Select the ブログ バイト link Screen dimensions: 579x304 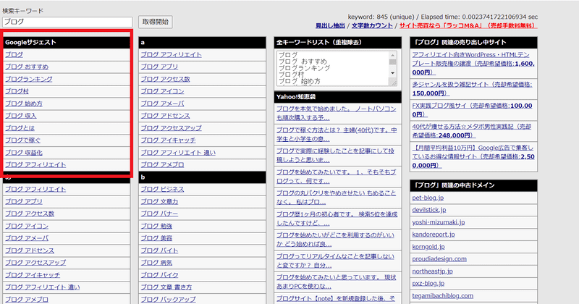159,250
